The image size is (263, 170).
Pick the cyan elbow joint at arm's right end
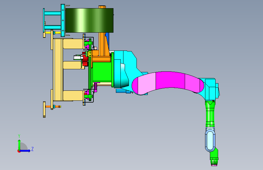tap(211, 89)
